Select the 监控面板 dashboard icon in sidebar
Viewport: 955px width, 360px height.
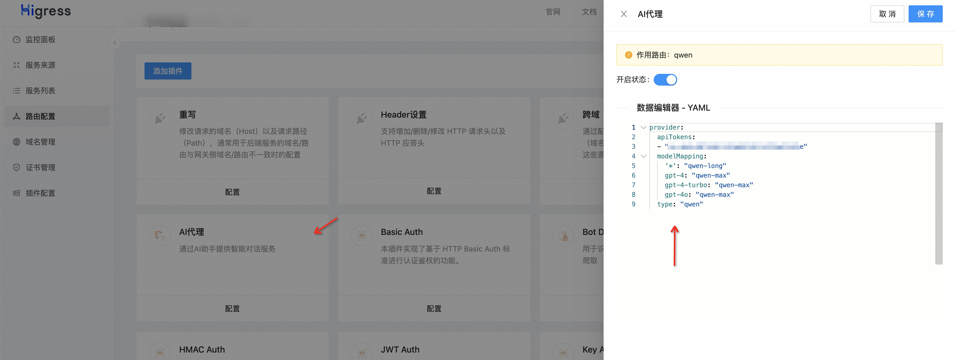pos(17,39)
